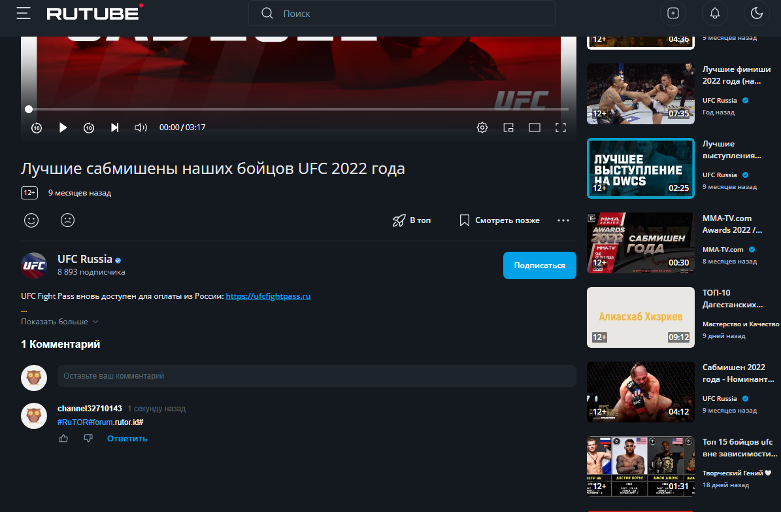Open the upload video icon
This screenshot has height=512, width=781.
point(673,14)
